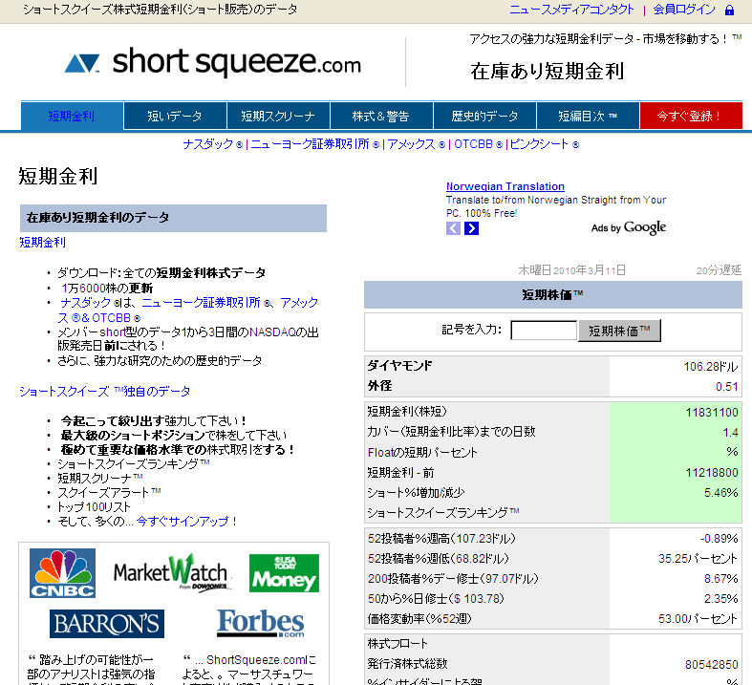Switch to the 短期スクリーナ tab
Screen dimensions: 752x685
click(x=278, y=117)
